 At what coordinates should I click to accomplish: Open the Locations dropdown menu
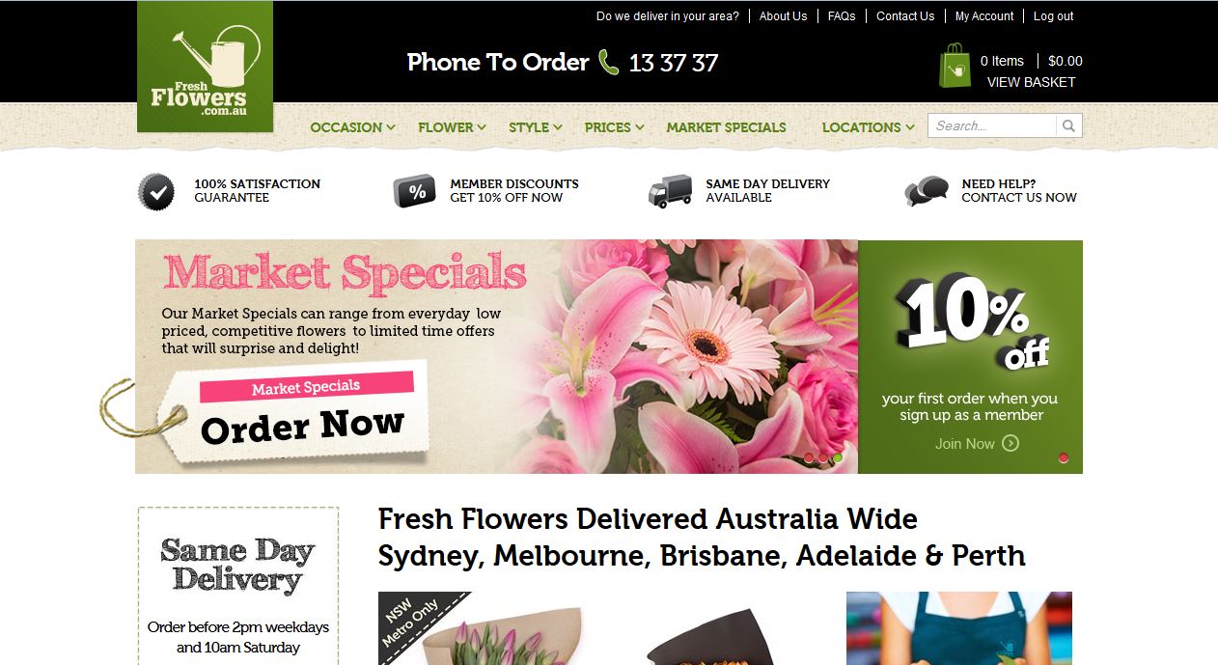(869, 127)
